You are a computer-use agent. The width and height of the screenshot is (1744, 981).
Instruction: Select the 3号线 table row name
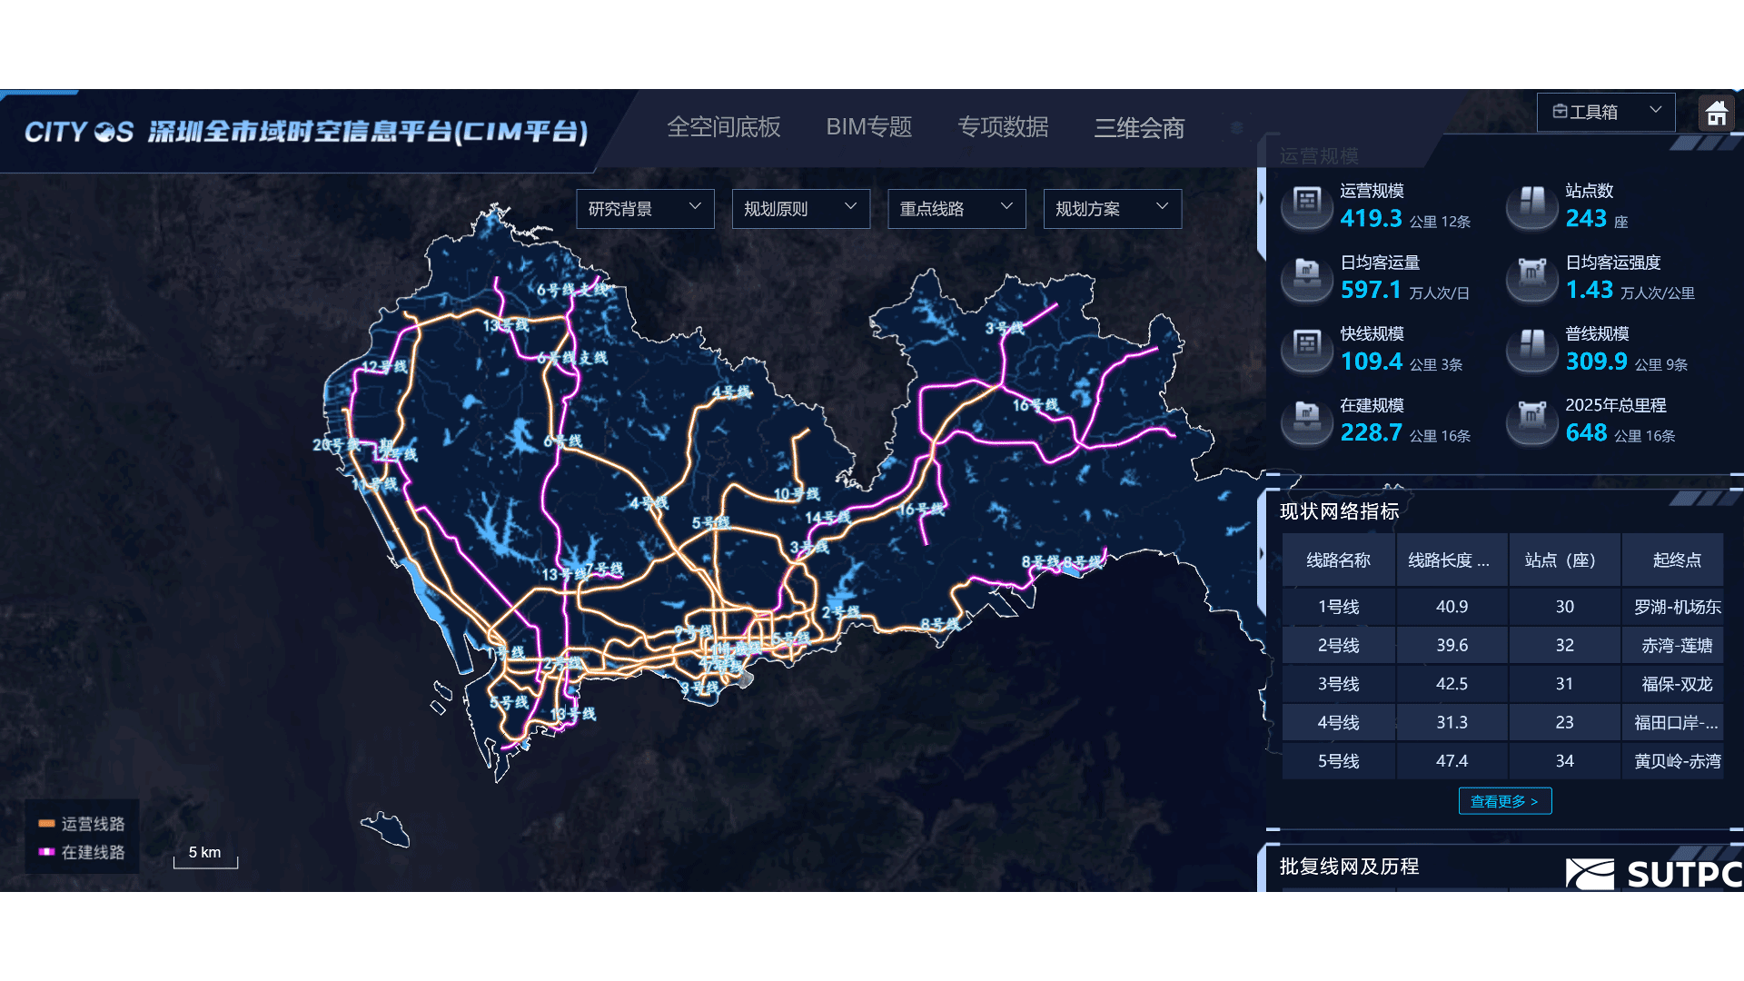(1338, 684)
